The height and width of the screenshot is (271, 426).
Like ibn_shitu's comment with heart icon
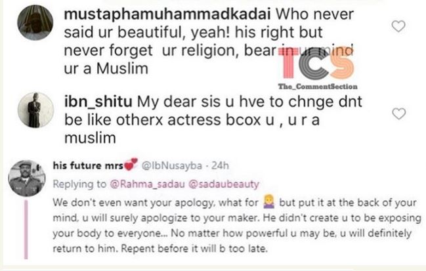(398, 114)
